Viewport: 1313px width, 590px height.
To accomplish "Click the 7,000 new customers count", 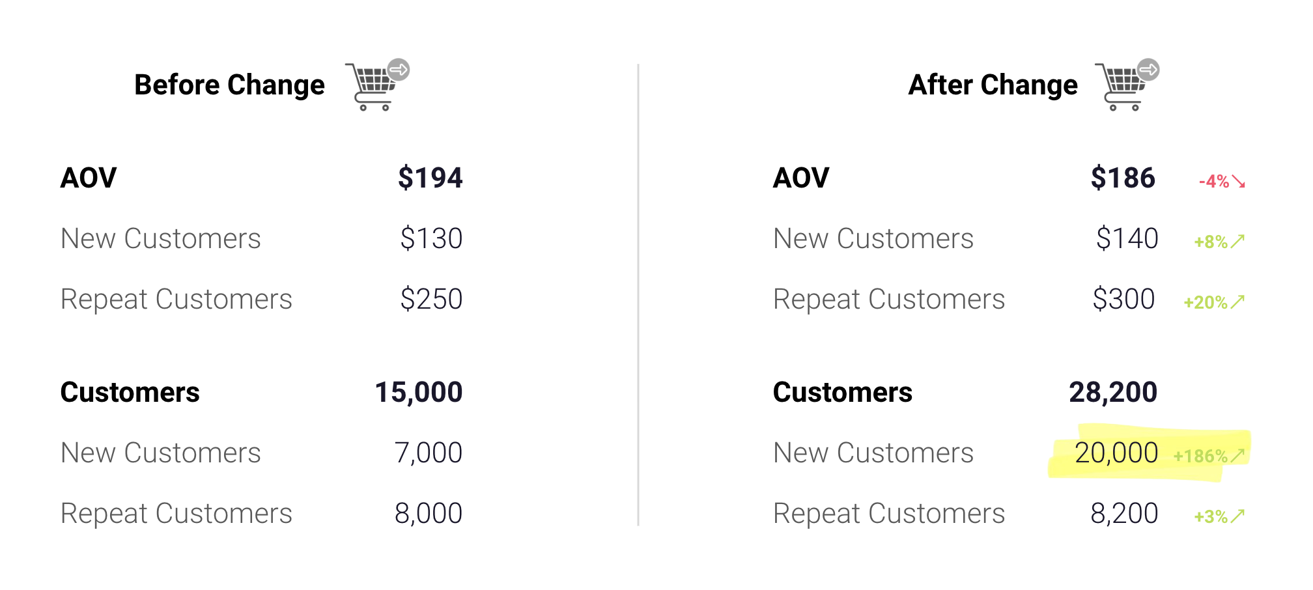I will click(429, 453).
